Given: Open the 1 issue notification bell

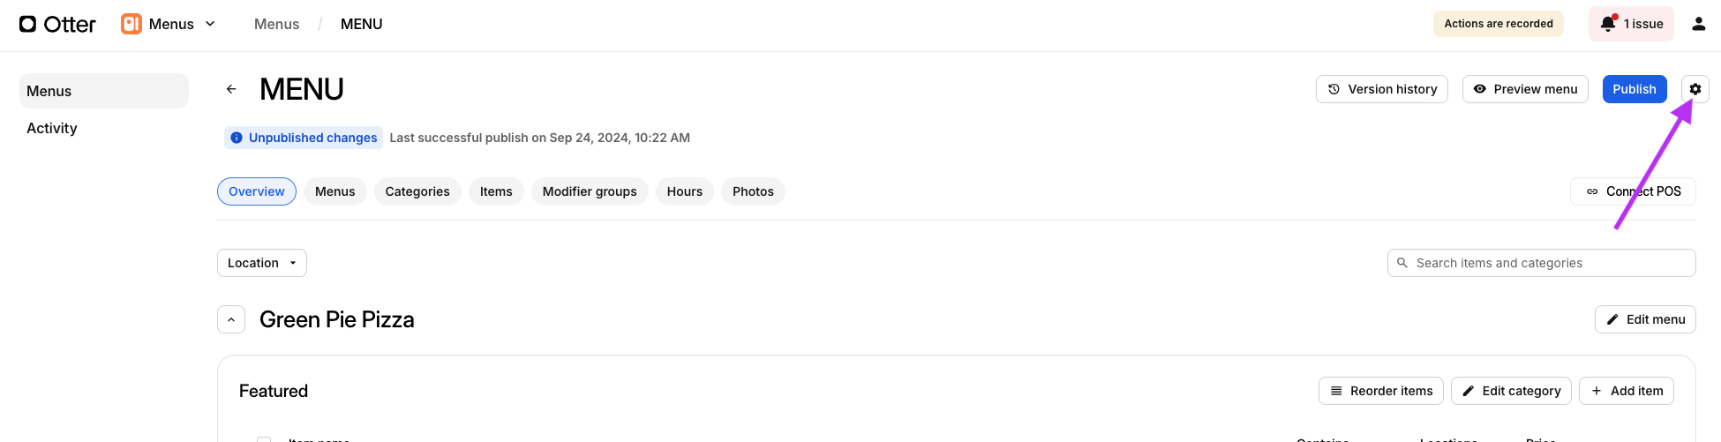Looking at the screenshot, I should (x=1631, y=24).
